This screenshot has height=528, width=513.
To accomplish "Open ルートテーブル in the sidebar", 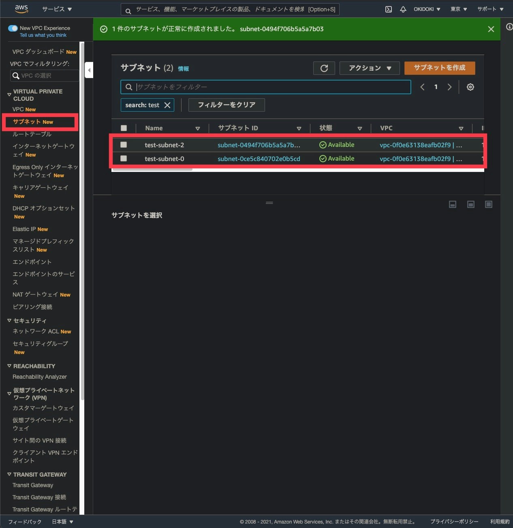I will (x=32, y=134).
